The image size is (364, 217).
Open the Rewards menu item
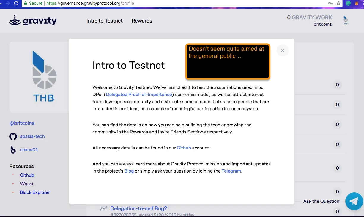pos(142,21)
